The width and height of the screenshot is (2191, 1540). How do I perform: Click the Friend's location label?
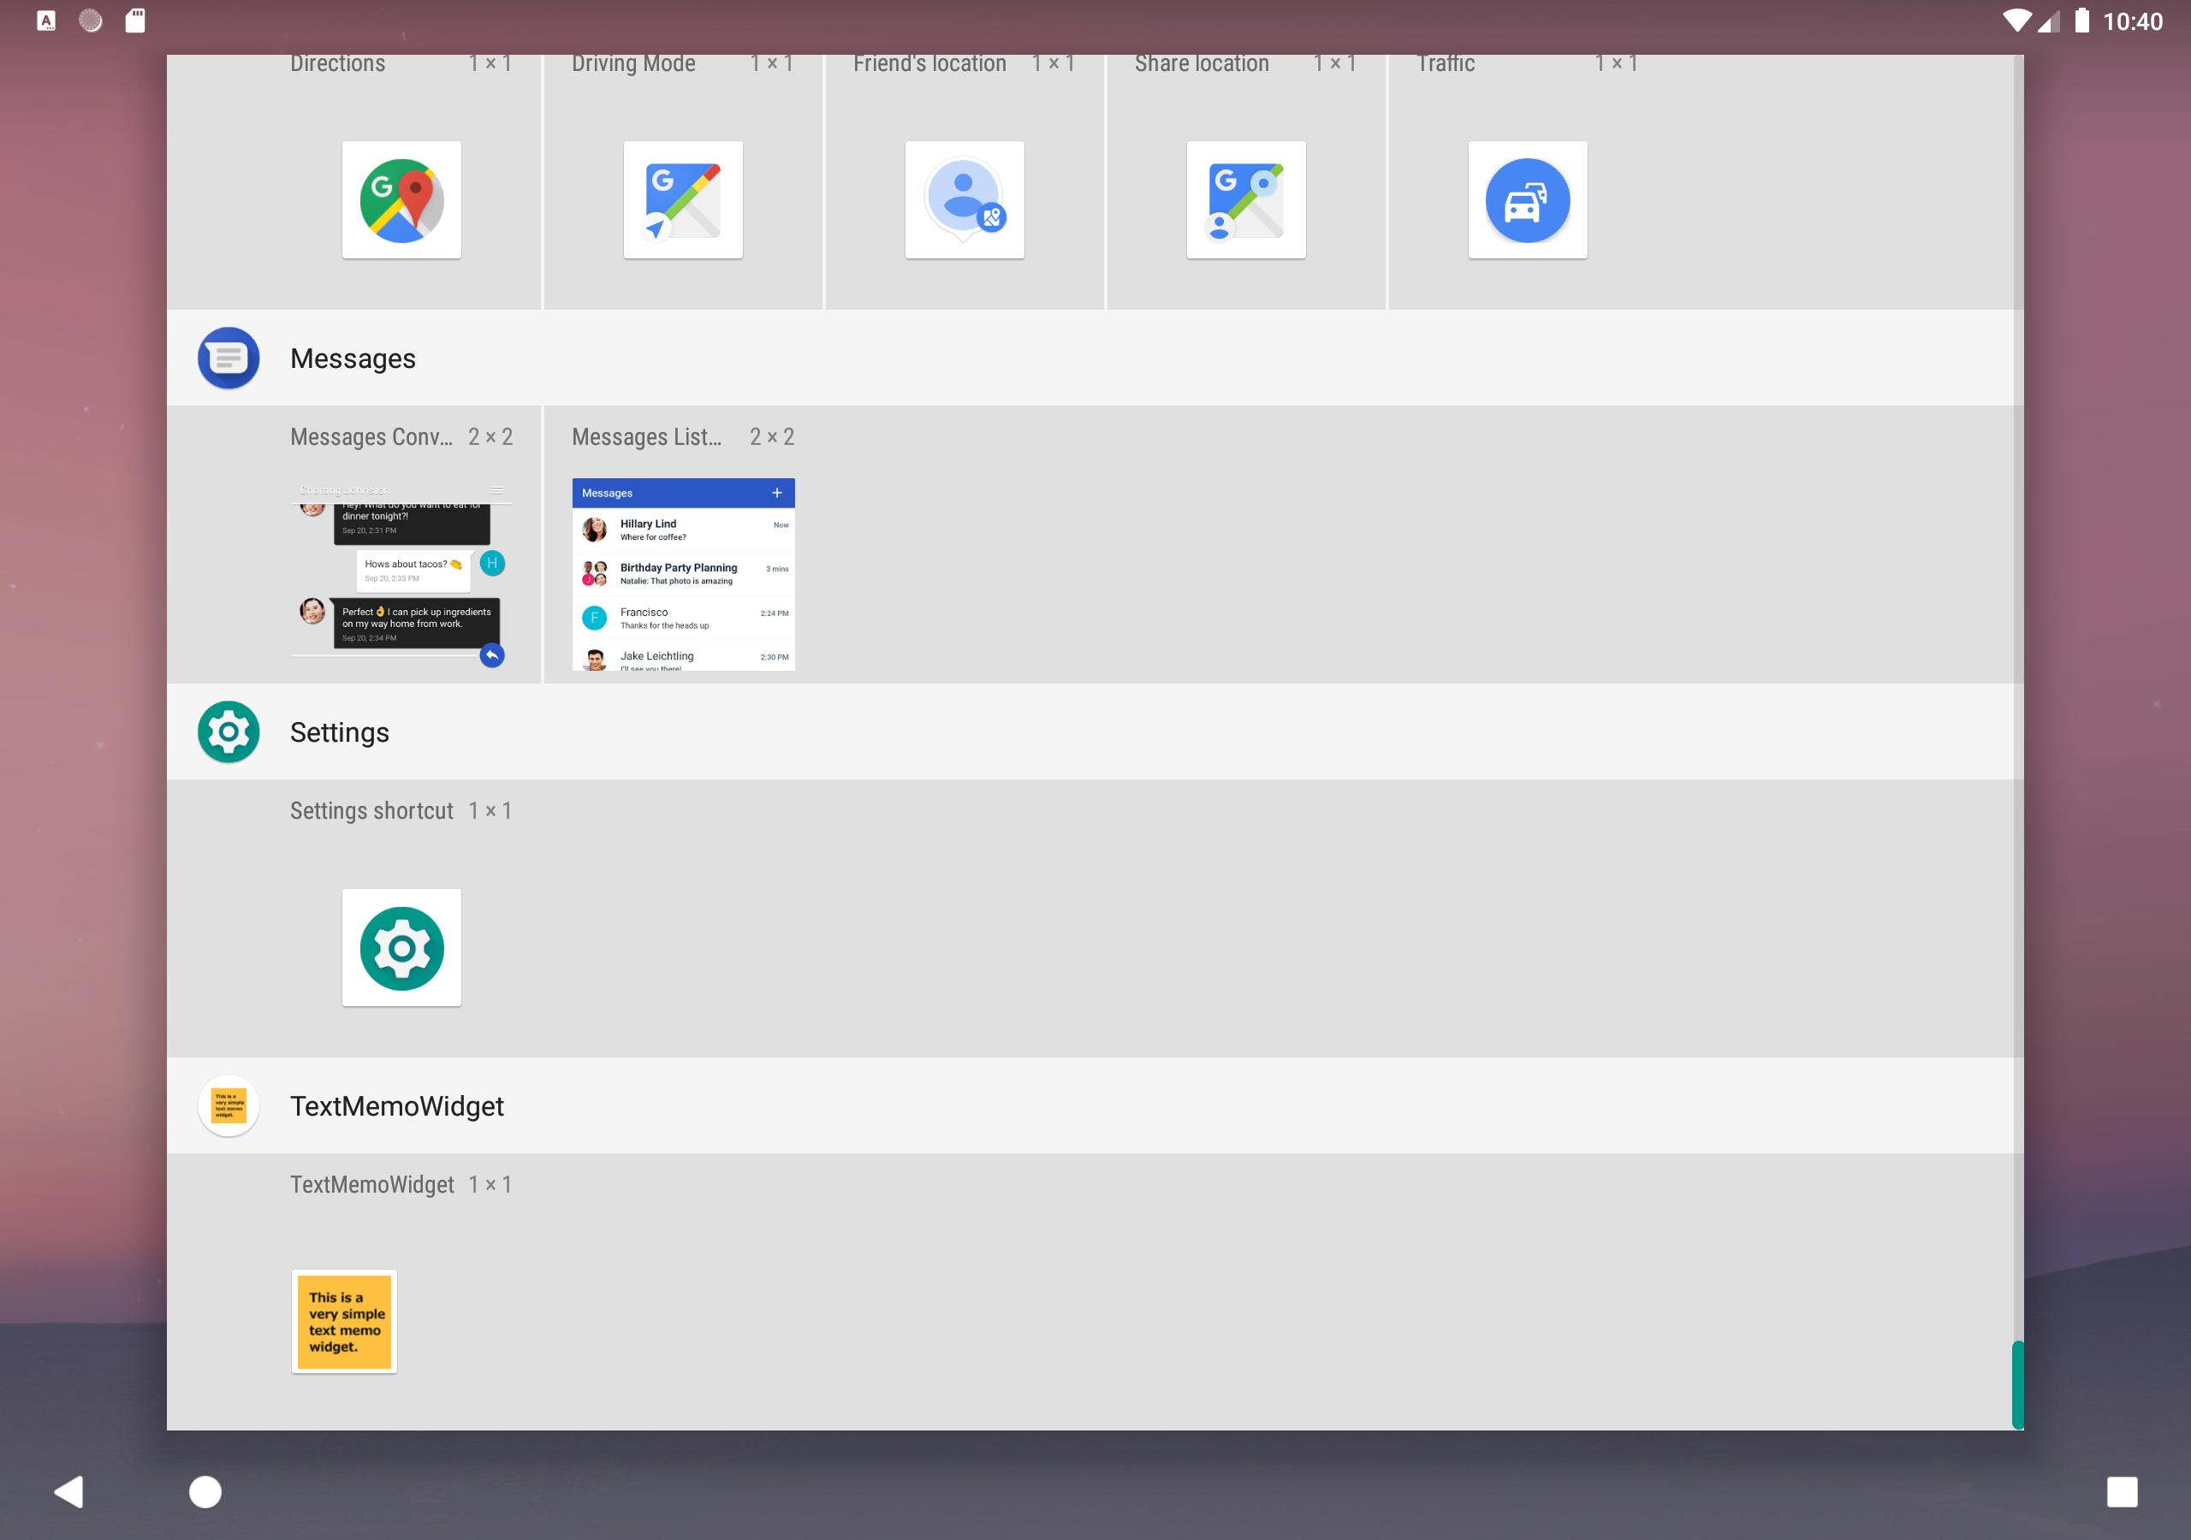pos(929,64)
